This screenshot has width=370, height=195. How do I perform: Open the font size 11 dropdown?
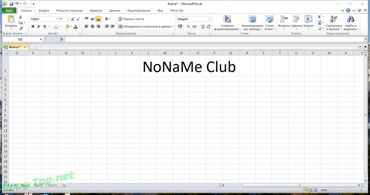click(68, 19)
